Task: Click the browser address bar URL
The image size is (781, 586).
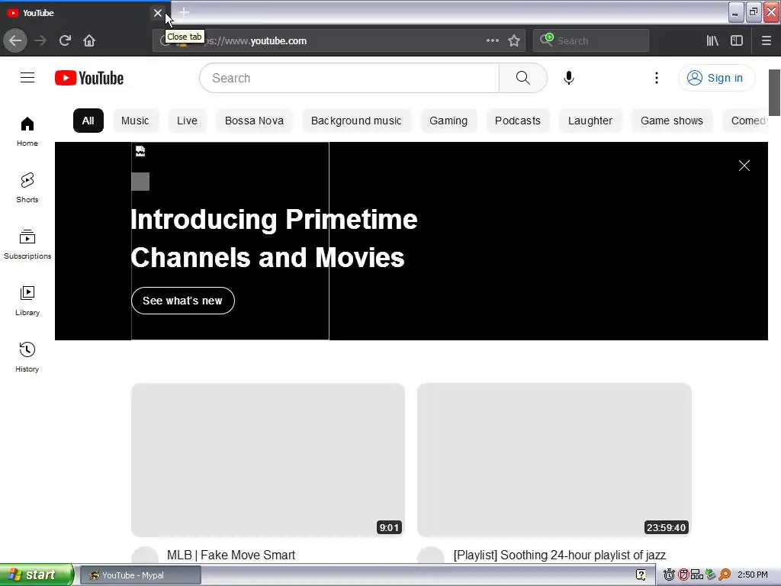Action: pyautogui.click(x=339, y=40)
